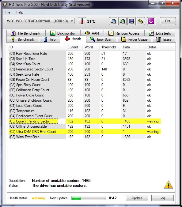Click the 'Number of unstable sectors: 1465' description

pyautogui.click(x=61, y=180)
